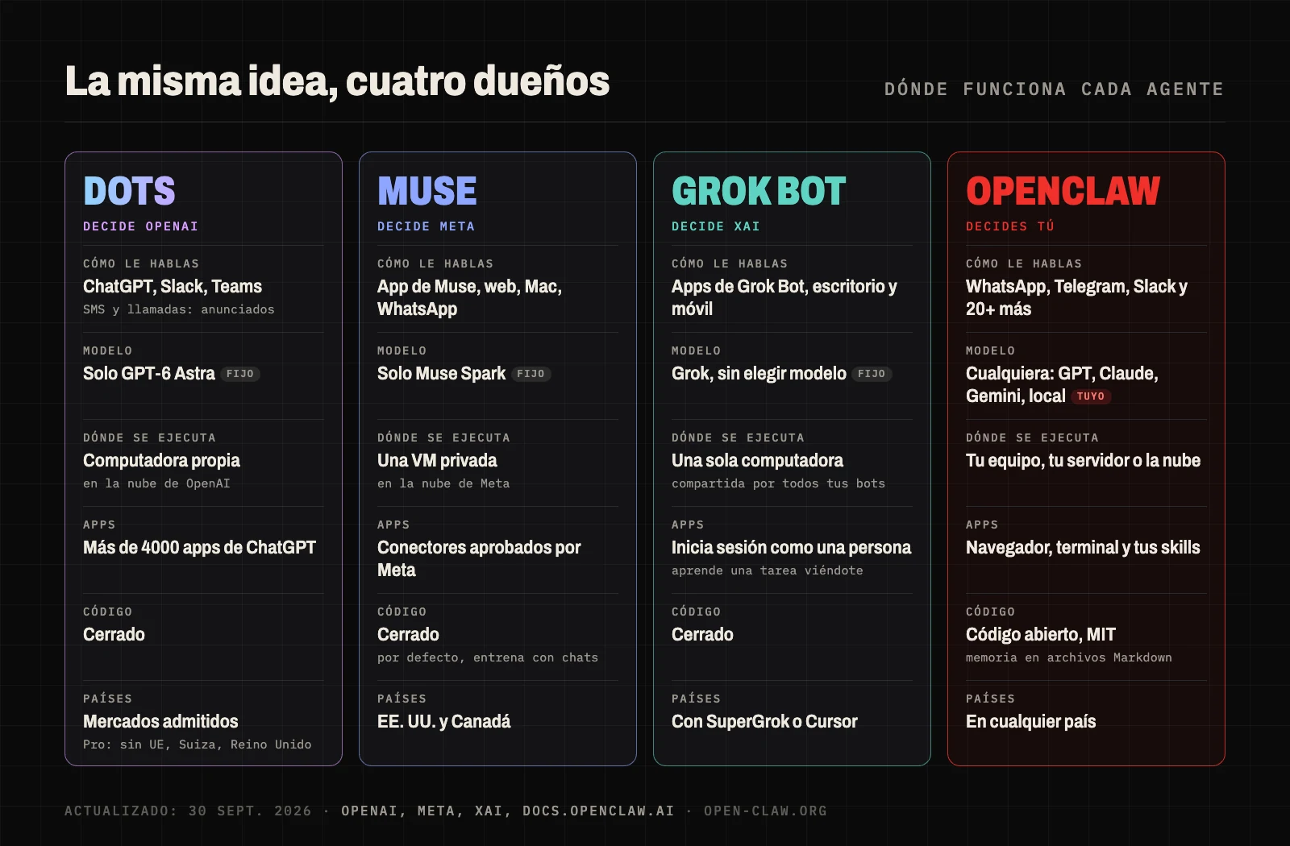1290x846 pixels.
Task: Click "ChatGPT, Slack, Teams" in DOTS card
Action: tap(173, 286)
